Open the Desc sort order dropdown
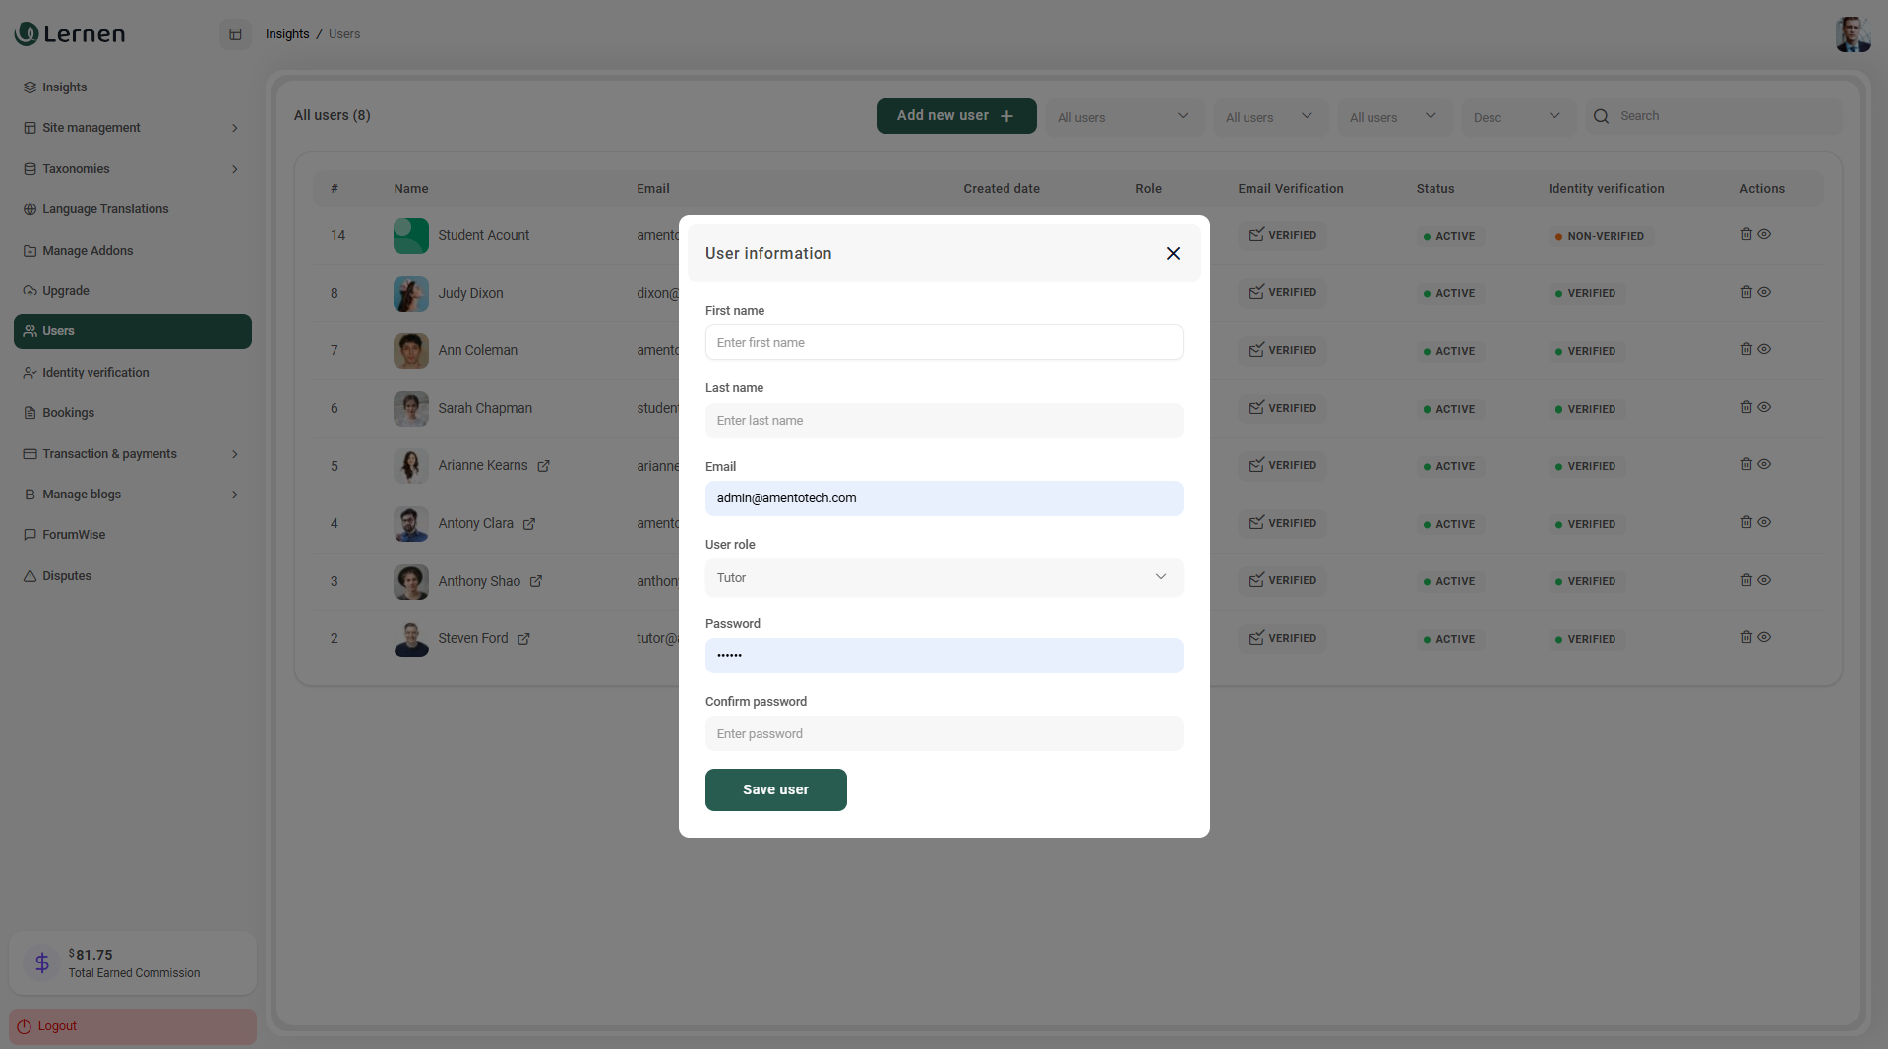The width and height of the screenshot is (1888, 1049). pos(1516,117)
